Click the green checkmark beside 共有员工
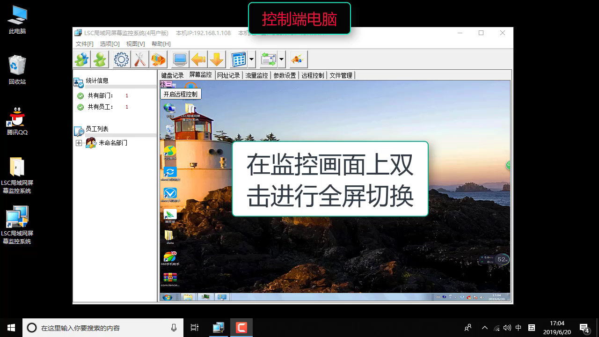Screen dimensions: 599x337 80,106
